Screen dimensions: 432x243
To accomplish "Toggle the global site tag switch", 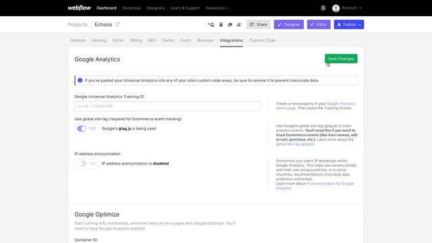I will click(x=82, y=129).
